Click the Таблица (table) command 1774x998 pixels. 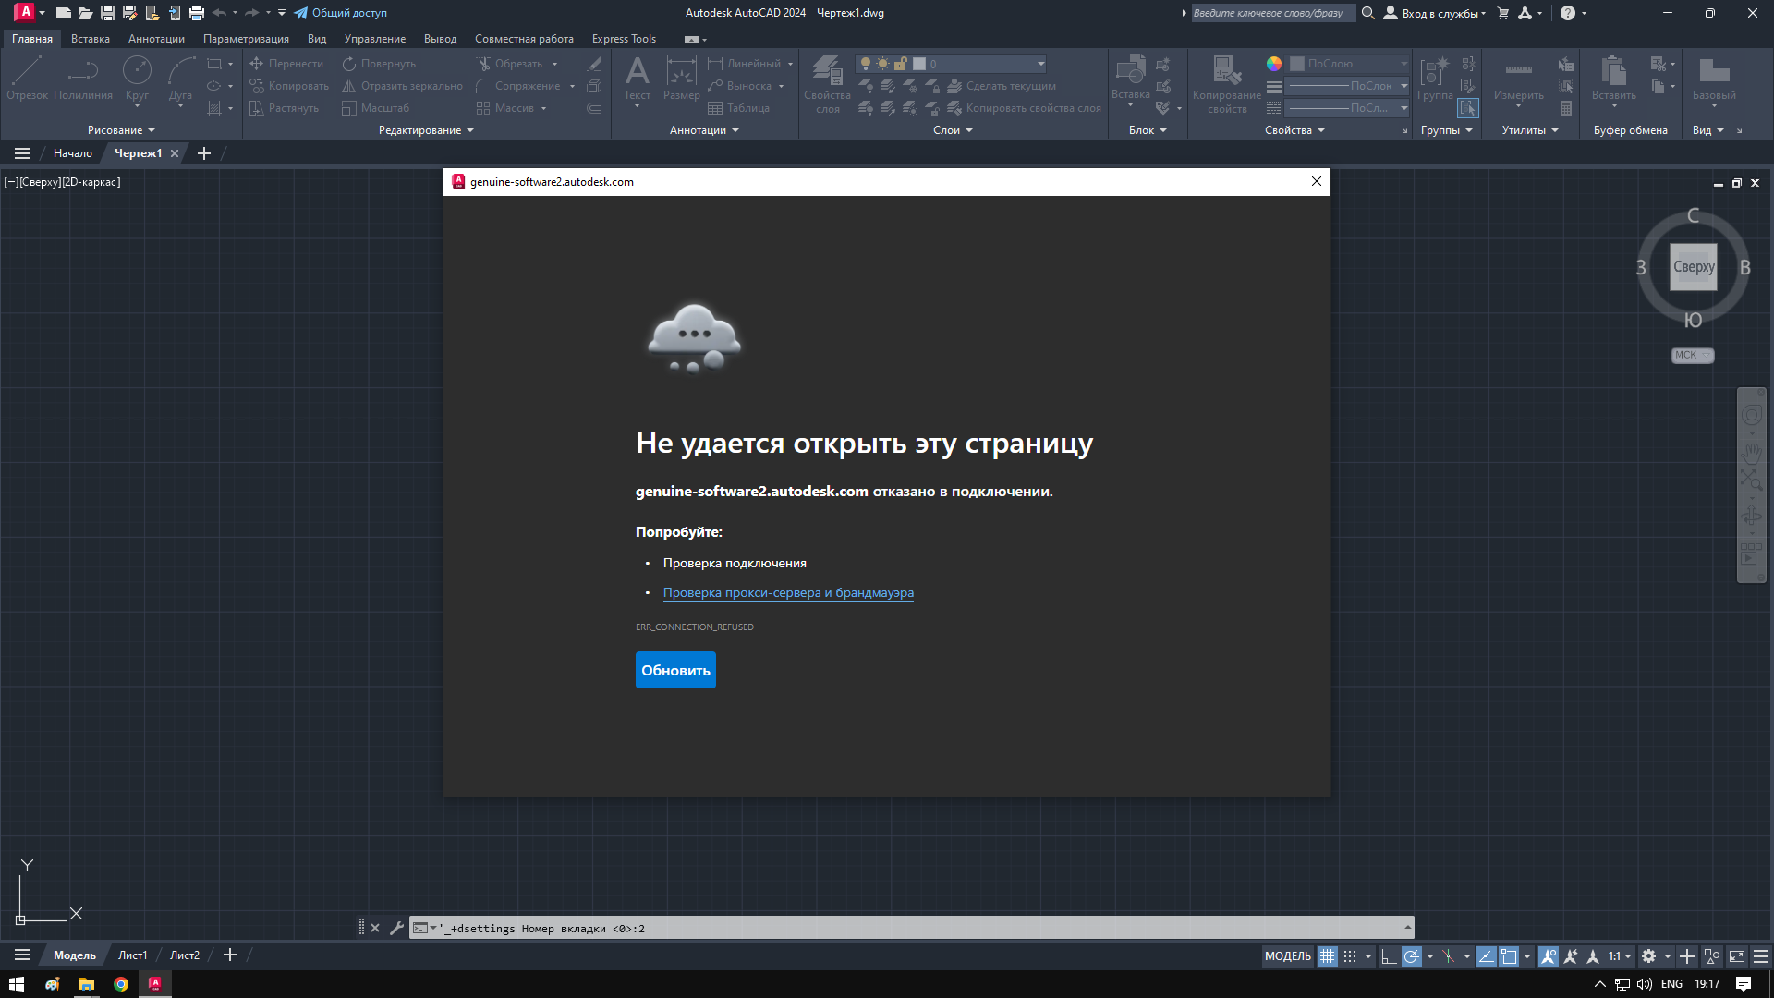coord(738,108)
